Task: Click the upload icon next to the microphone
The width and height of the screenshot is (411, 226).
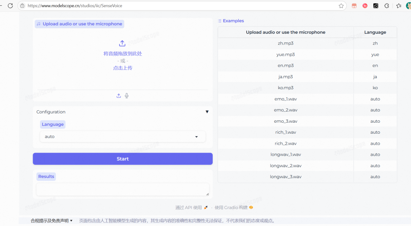Action: point(118,95)
